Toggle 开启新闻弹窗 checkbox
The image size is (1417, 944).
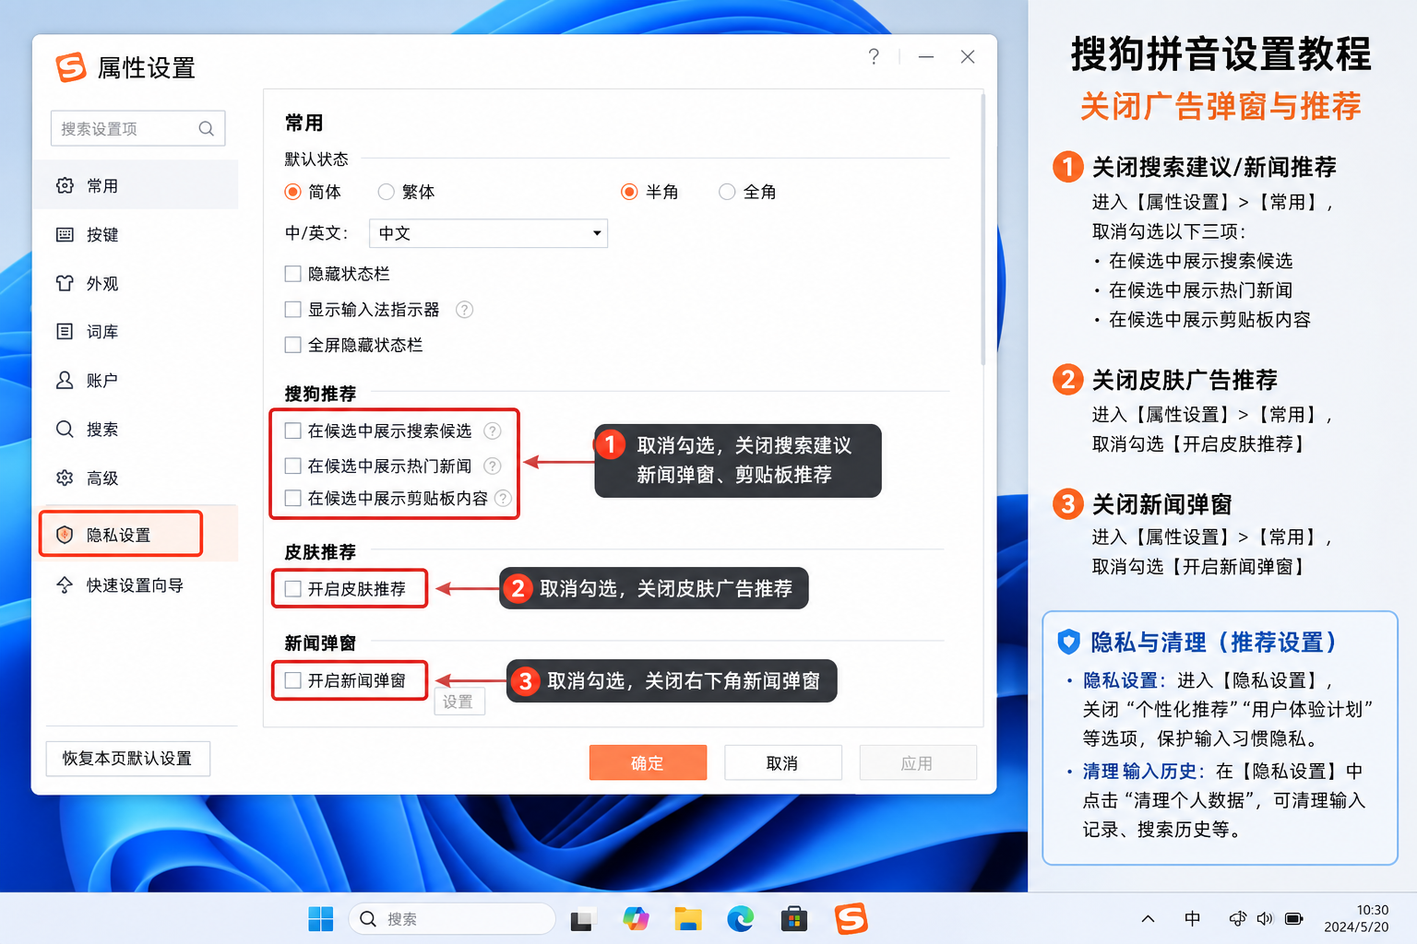293,680
